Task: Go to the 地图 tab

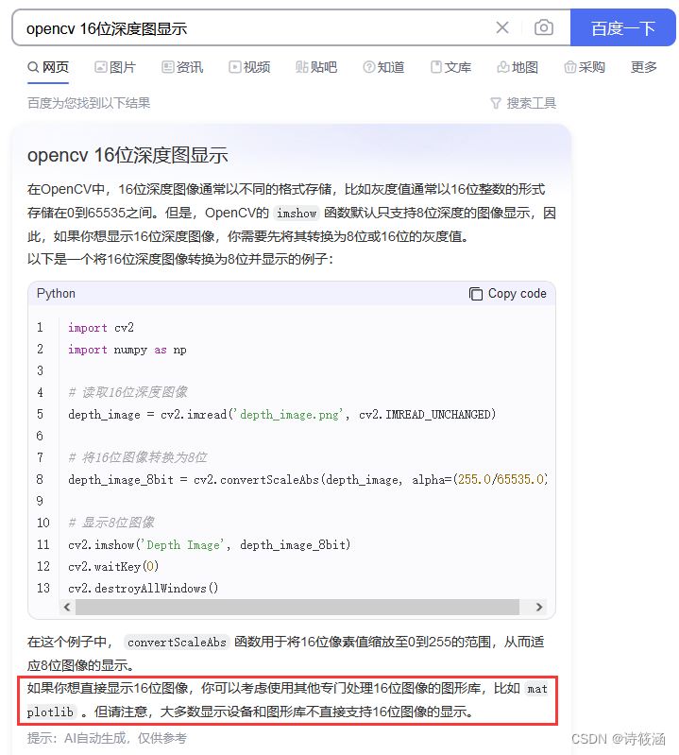Action: (518, 67)
